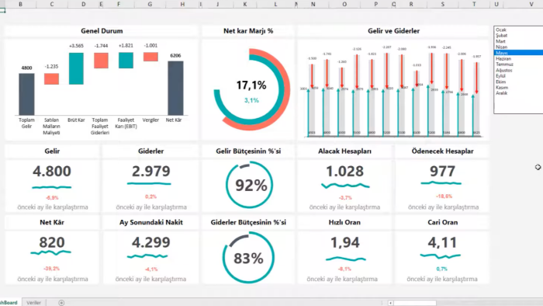The height and width of the screenshot is (306, 543).
Task: Click the 83% Giderler Bütçesi ring
Action: click(248, 258)
